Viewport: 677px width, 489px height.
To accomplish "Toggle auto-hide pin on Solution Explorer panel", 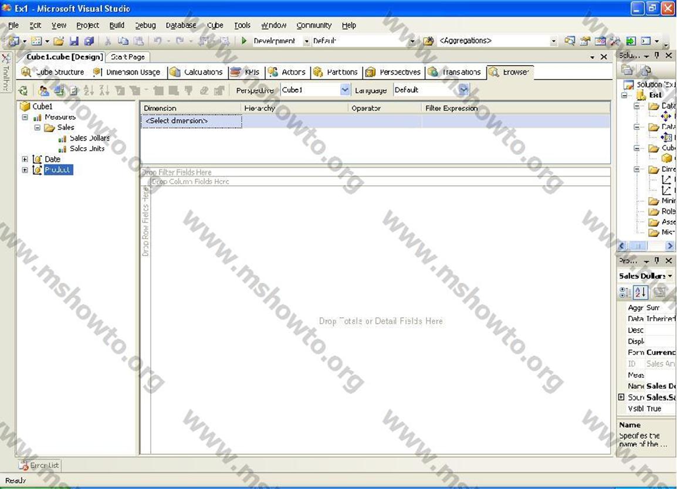I will click(x=656, y=55).
